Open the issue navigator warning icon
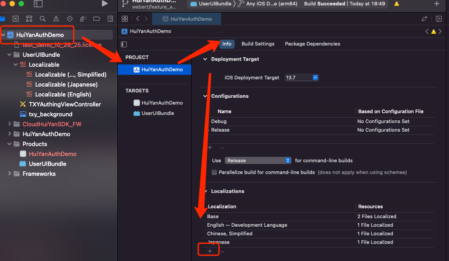 (x=56, y=19)
